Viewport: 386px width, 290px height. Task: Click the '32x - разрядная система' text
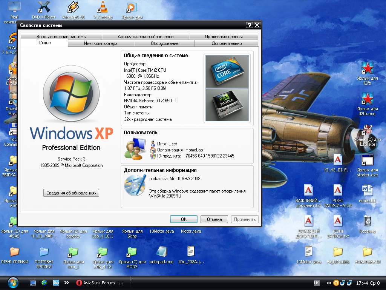tap(148, 119)
